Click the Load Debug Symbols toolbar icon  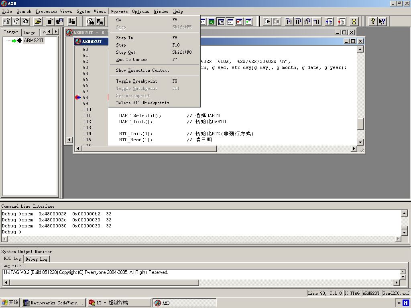click(16, 22)
